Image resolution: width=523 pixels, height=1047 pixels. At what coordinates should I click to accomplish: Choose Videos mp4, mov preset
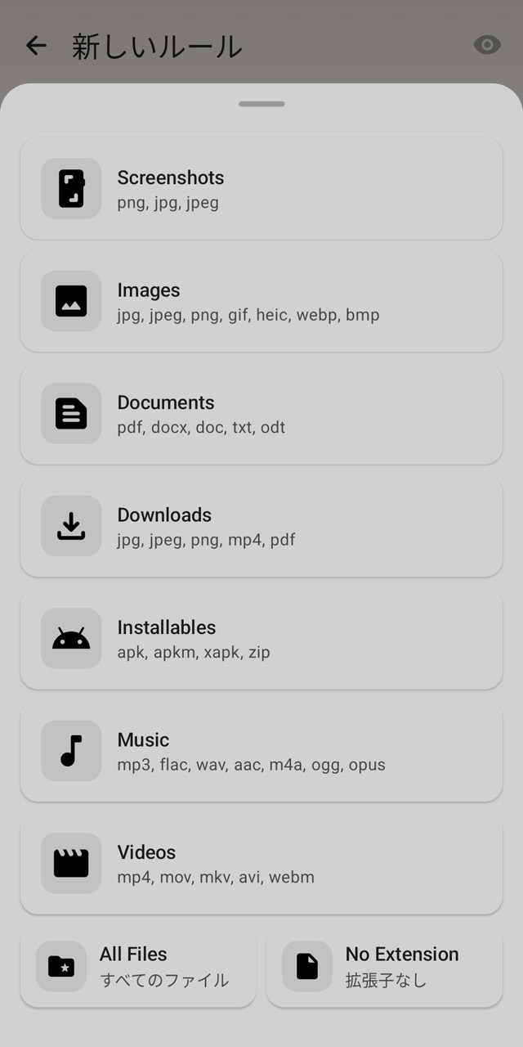tap(261, 864)
